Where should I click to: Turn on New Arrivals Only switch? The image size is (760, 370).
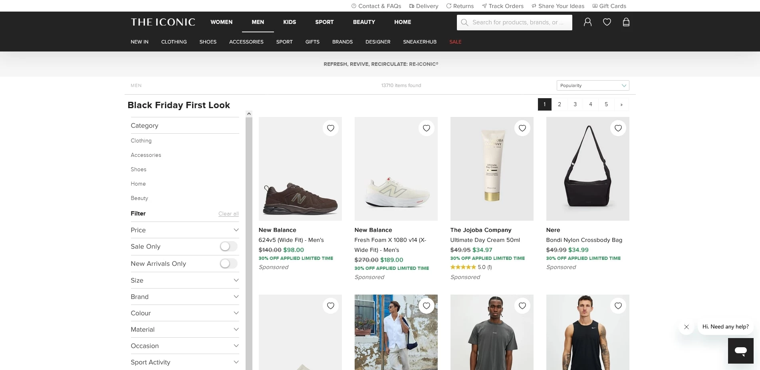(228, 264)
